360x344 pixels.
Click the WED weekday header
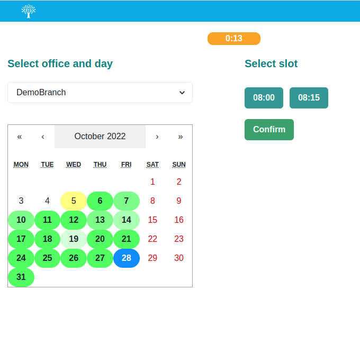(x=74, y=165)
